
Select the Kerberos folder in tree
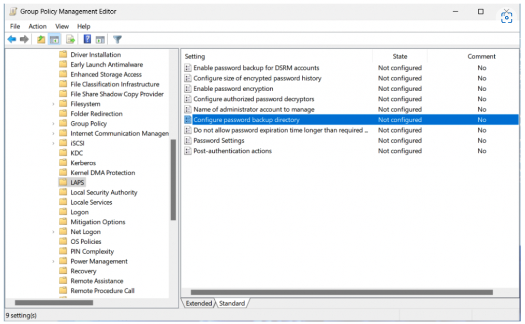pyautogui.click(x=83, y=163)
